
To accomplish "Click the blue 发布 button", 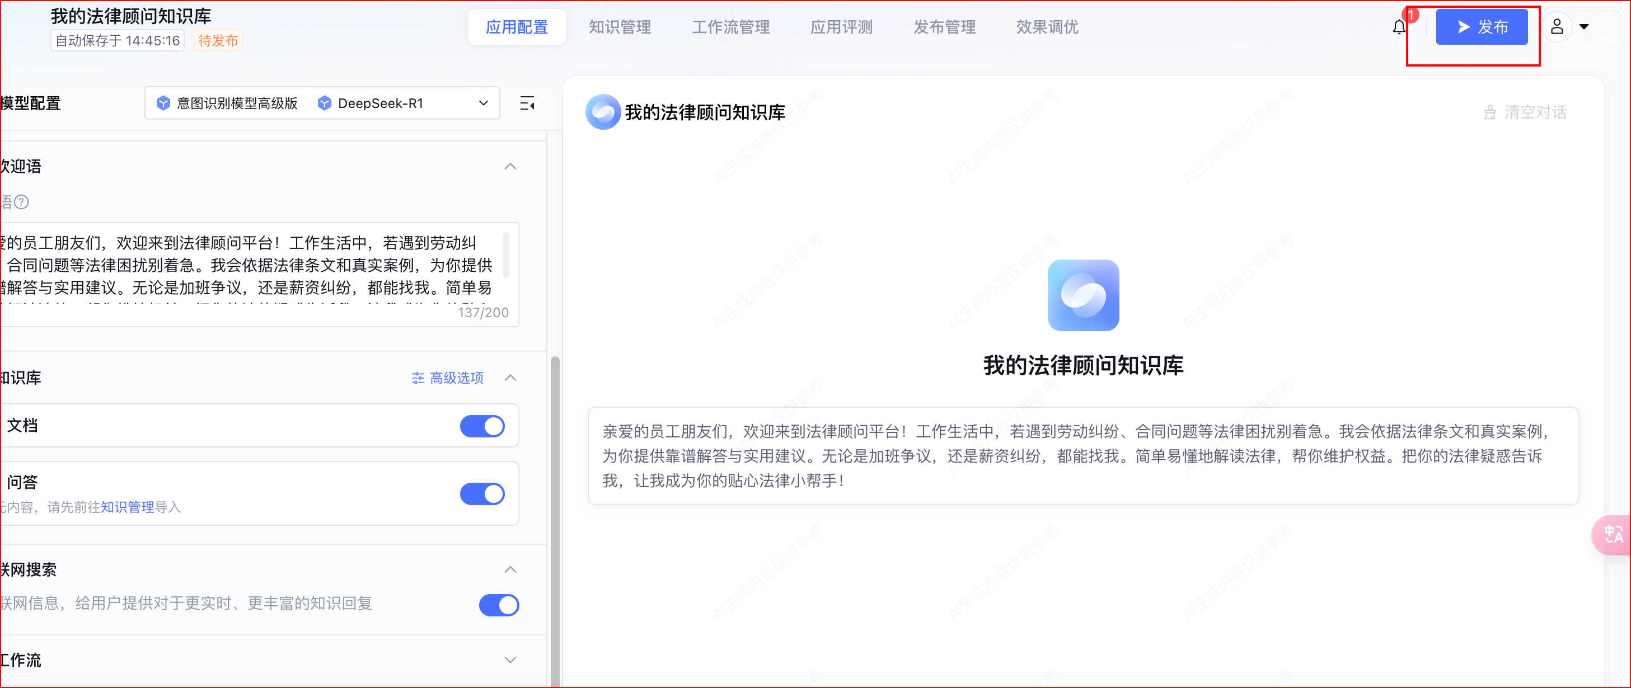I will pyautogui.click(x=1481, y=27).
